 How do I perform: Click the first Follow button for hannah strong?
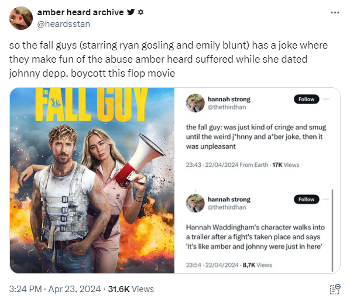point(307,99)
